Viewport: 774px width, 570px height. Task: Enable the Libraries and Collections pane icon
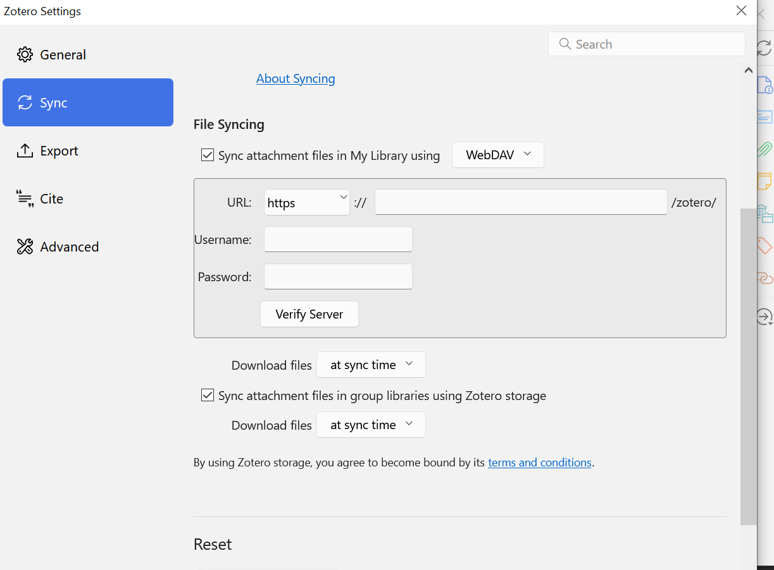tap(765, 214)
